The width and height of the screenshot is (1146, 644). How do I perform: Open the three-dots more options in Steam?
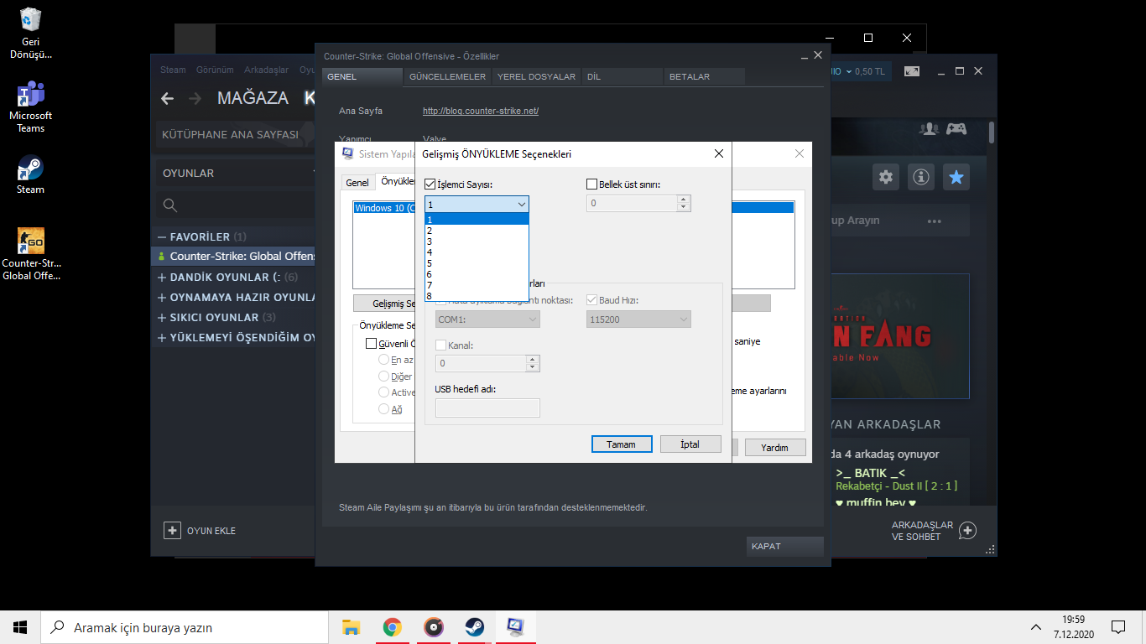935,221
